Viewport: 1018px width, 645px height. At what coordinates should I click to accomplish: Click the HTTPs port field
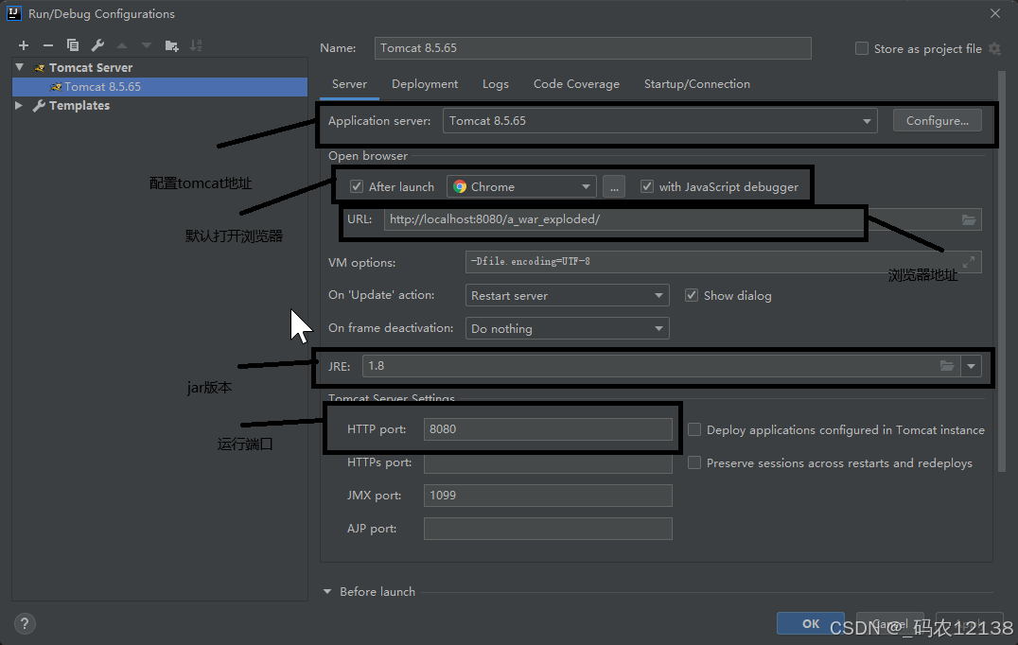[548, 463]
